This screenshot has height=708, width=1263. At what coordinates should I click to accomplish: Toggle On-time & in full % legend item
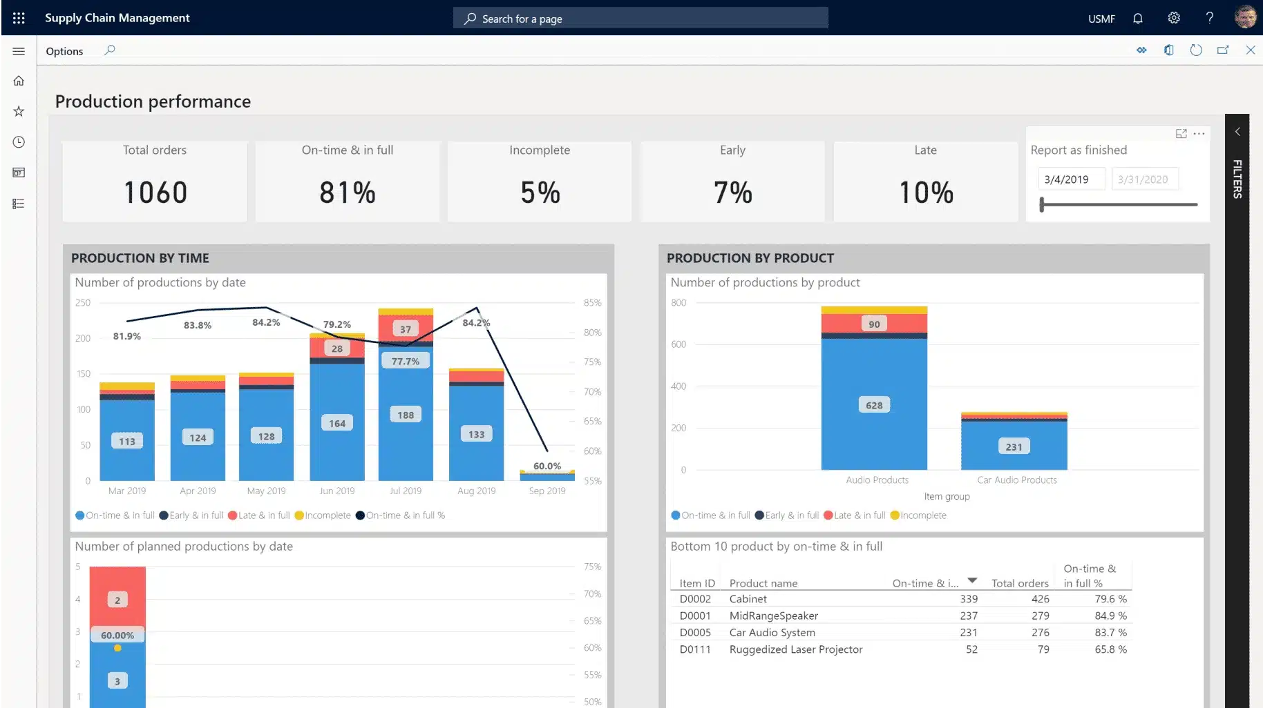[x=401, y=515]
